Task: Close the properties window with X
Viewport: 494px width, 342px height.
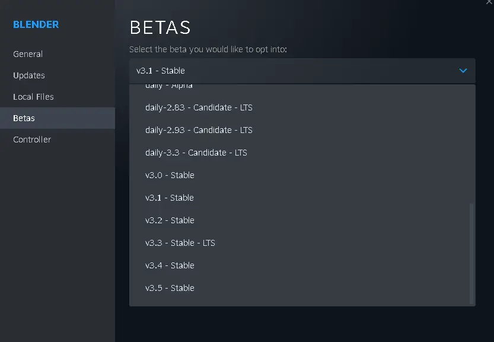Action: tap(489, 2)
